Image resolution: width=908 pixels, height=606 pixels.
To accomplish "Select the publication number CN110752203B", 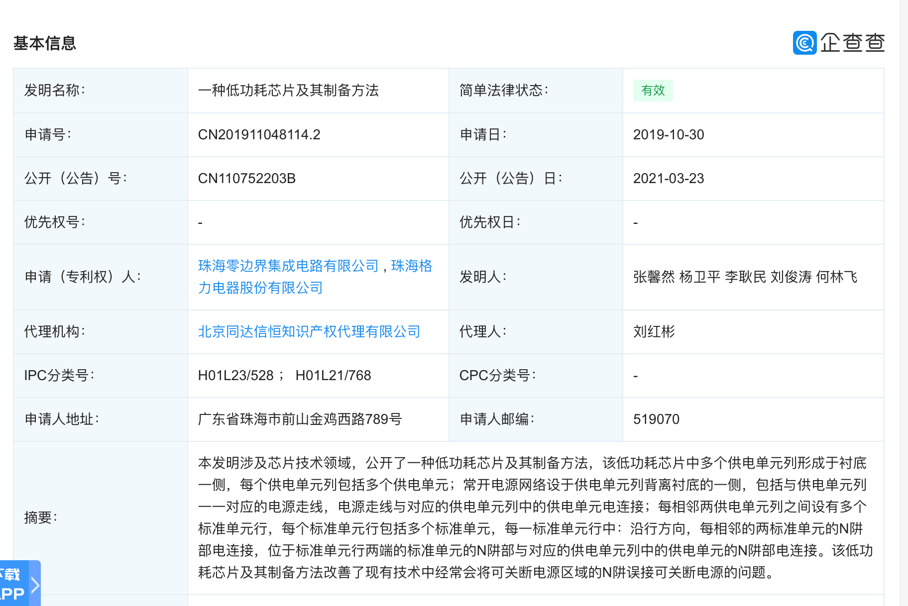I will click(x=246, y=178).
